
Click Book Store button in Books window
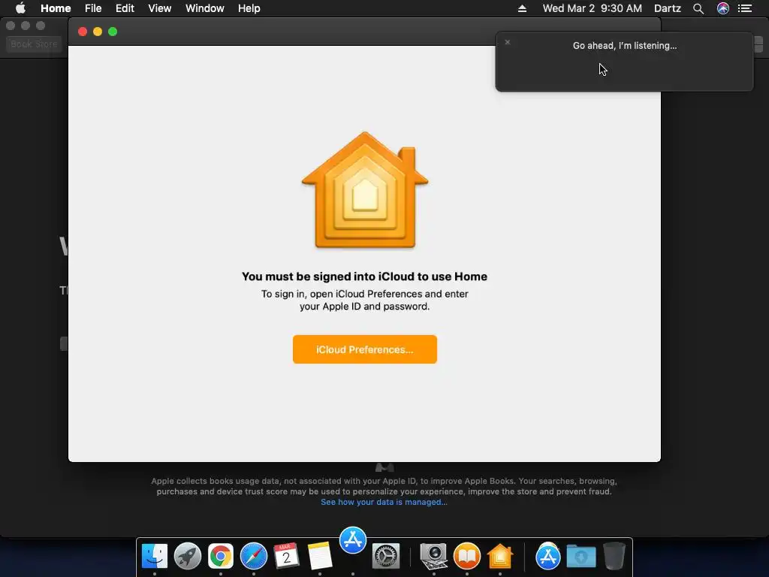coord(34,44)
